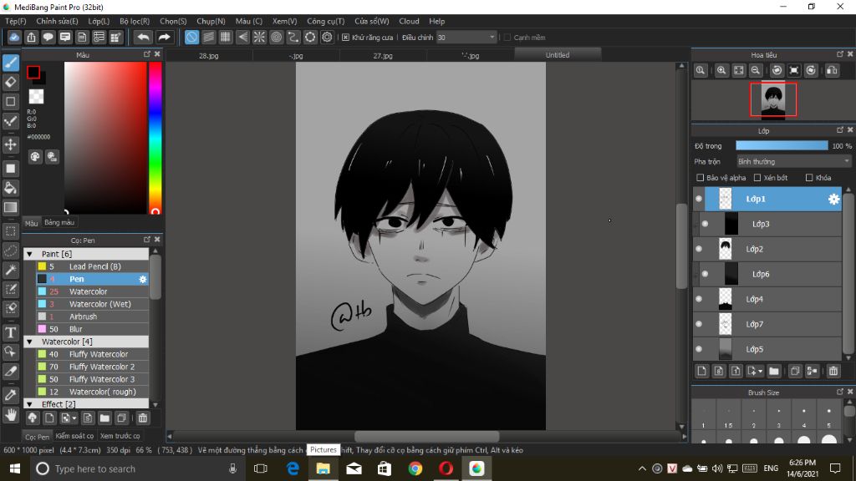
Task: Select the Lasso selection tool
Action: point(11,251)
